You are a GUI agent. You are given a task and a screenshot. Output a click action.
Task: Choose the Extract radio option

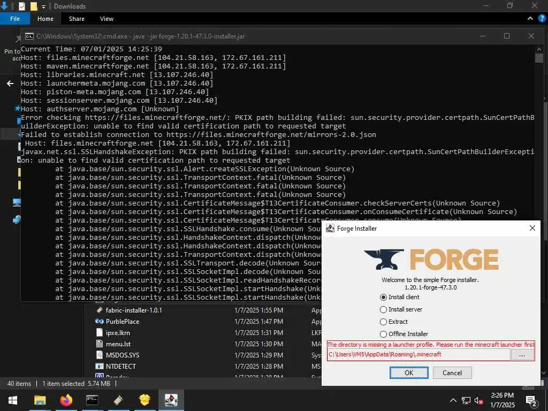[x=383, y=322]
